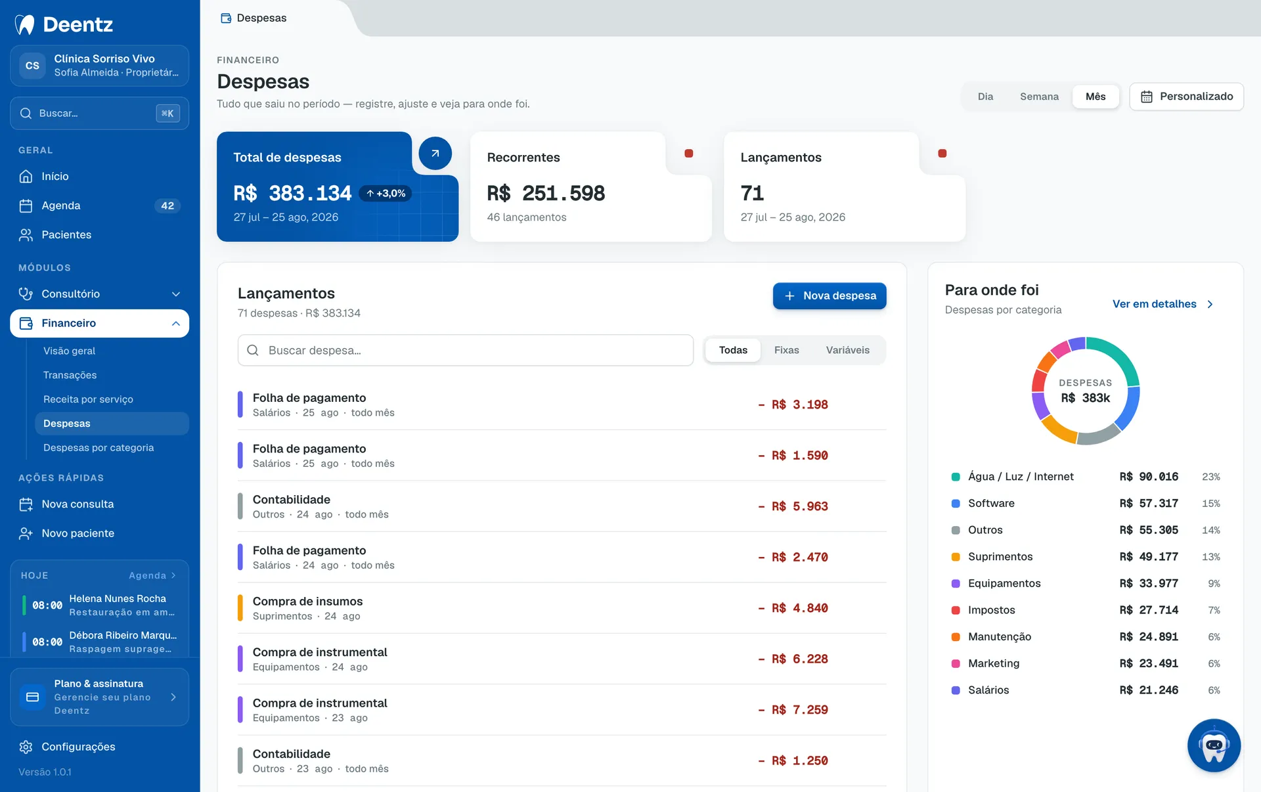Click the Software blue color swatch
Image resolution: width=1261 pixels, height=792 pixels.
(x=956, y=504)
